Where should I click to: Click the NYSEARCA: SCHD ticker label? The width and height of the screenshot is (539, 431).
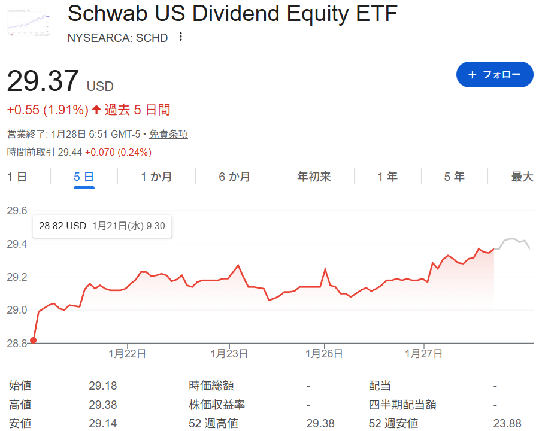click(x=118, y=37)
